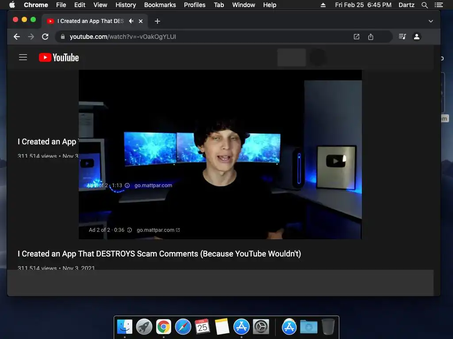Open Safari from the Dock
This screenshot has width=453, height=339.
point(183,327)
